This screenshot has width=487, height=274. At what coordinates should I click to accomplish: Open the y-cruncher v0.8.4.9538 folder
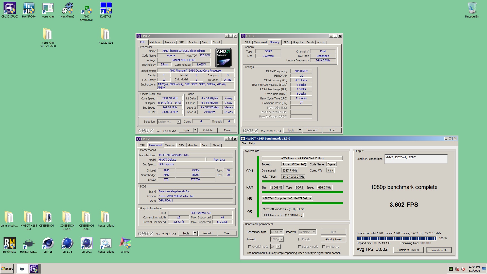[x=48, y=38]
